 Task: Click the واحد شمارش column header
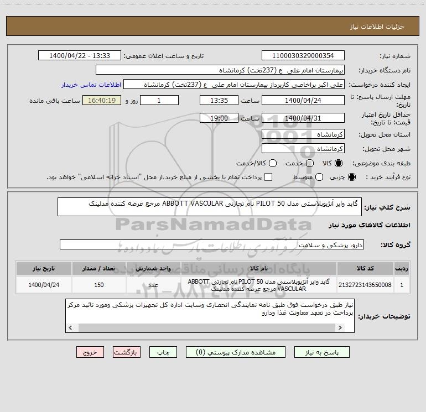click(x=153, y=269)
